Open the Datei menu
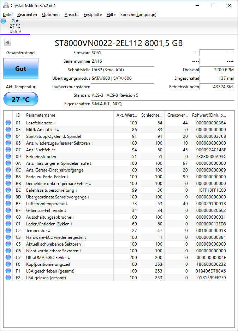The width and height of the screenshot is (238, 331). 7,15
